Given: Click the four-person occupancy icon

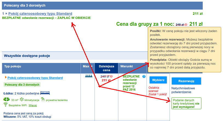Looking at the screenshot, I should (x=89, y=76).
